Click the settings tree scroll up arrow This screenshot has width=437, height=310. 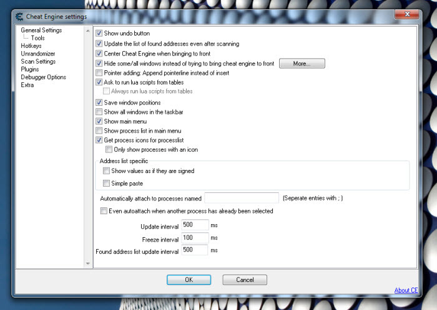click(88, 31)
